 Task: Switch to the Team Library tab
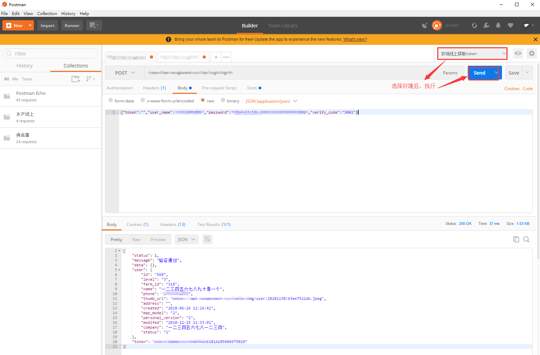coord(283,26)
